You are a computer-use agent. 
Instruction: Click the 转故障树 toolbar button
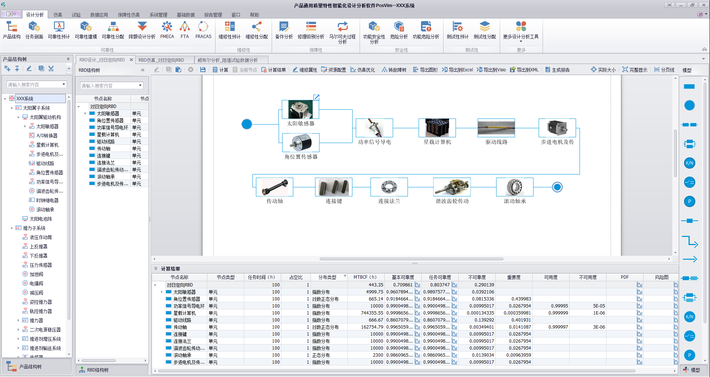(394, 69)
